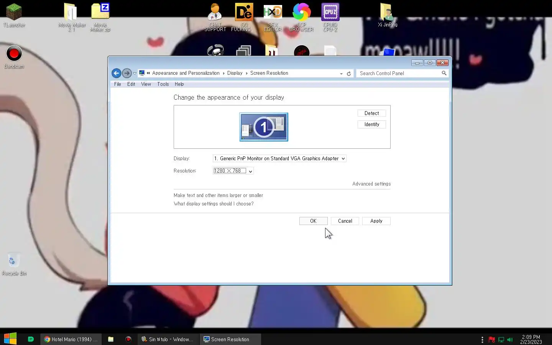Open the Windows Start button
The image size is (552, 345).
[x=10, y=339]
